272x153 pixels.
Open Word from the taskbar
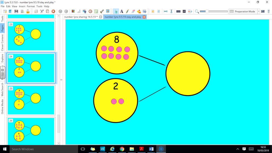[x=151, y=149]
